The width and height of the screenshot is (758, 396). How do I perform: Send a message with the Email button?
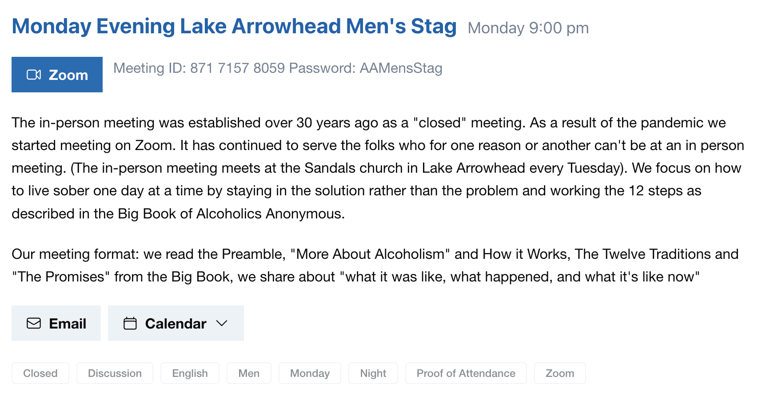pyautogui.click(x=56, y=323)
